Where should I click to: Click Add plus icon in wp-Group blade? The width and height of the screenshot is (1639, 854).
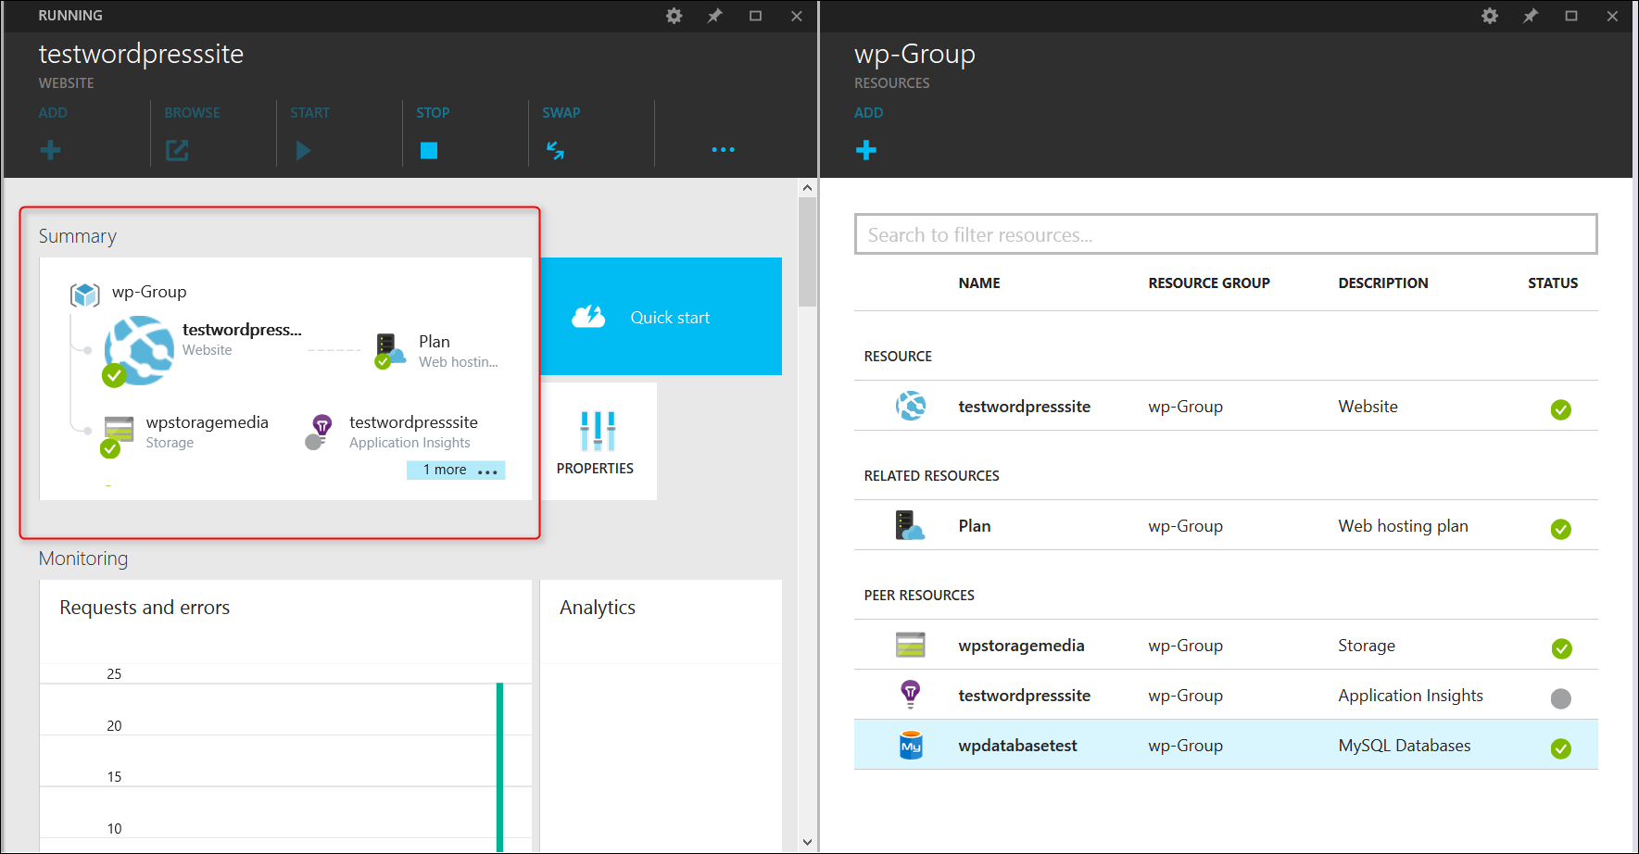[x=866, y=150]
